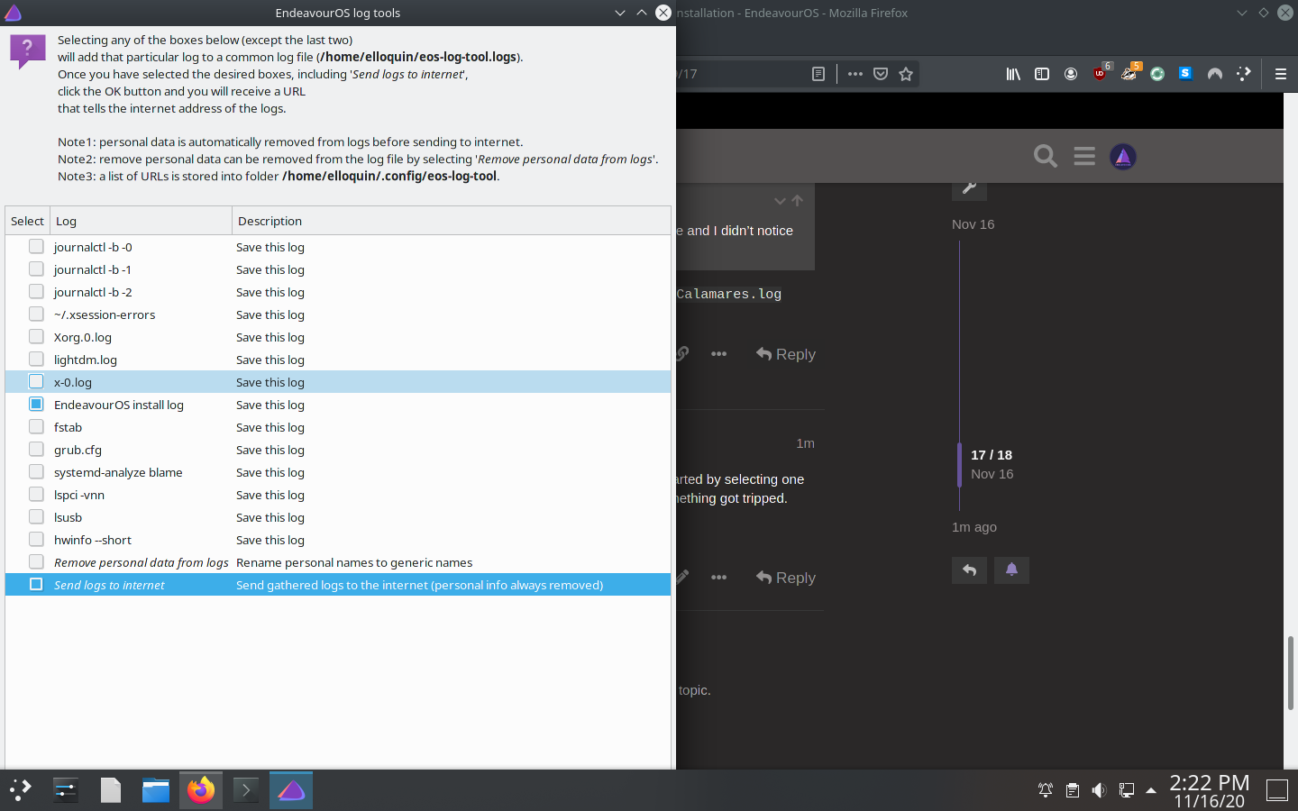The width and height of the screenshot is (1298, 811).
Task: Save page to Pocket icon
Action: pos(881,74)
